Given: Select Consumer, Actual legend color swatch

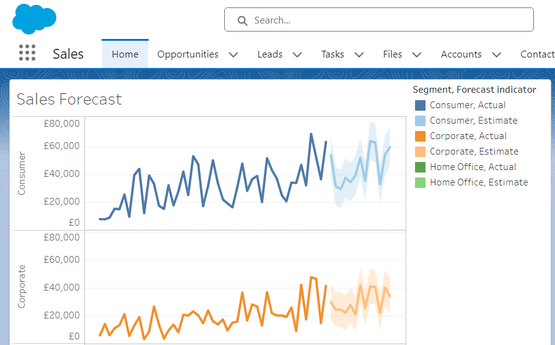Looking at the screenshot, I should [x=420, y=105].
